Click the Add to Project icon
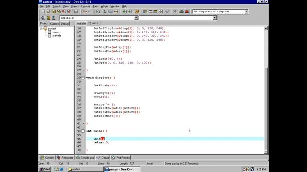This screenshot has width=307, height=172. [125, 11]
